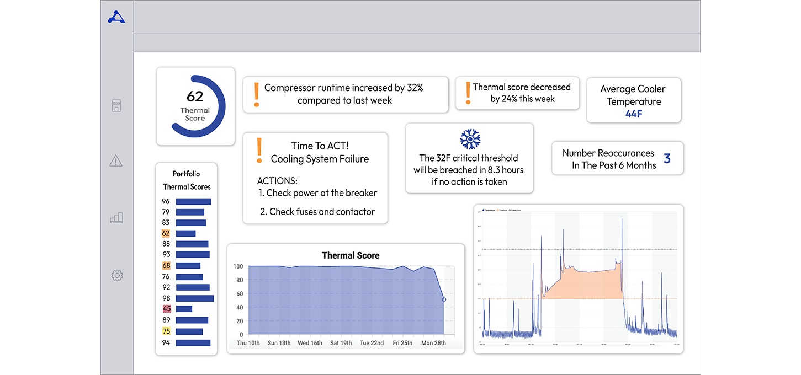Open the buildings page from the sidebar icon
Image resolution: width=801 pixels, height=375 pixels.
116,106
